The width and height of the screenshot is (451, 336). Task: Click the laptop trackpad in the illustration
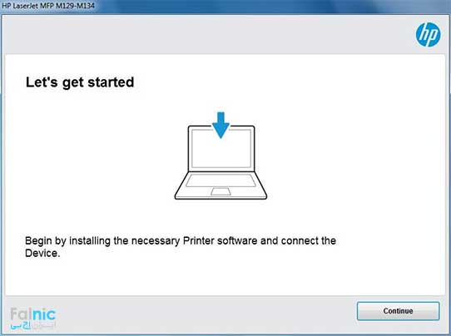(x=221, y=191)
